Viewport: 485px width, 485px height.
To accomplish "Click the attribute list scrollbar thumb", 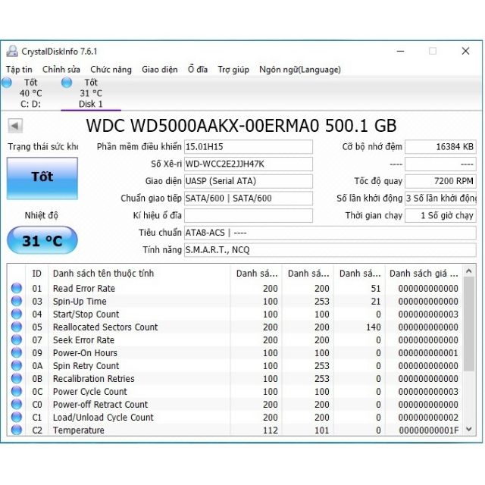I will click(469, 324).
